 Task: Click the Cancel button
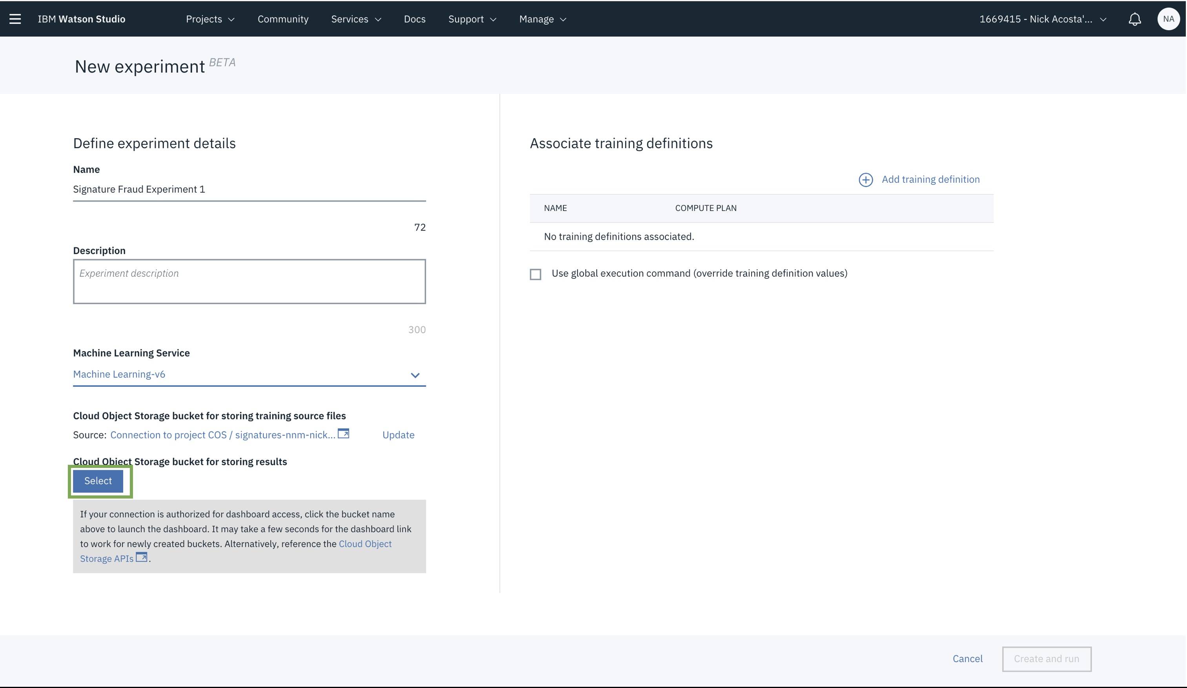[x=967, y=658]
